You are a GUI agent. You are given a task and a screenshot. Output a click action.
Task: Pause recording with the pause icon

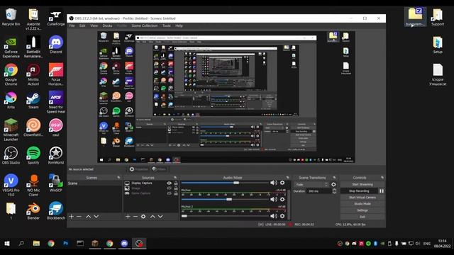pyautogui.click(x=382, y=191)
